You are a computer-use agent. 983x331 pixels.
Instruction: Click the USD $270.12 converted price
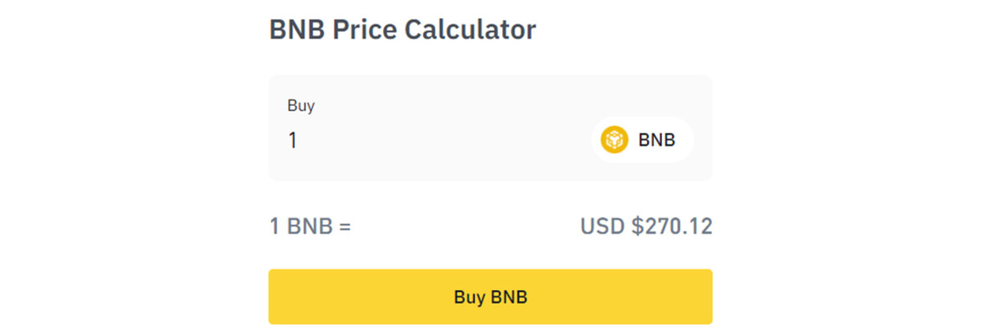tap(646, 226)
